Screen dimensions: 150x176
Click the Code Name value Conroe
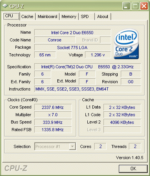point(55,40)
